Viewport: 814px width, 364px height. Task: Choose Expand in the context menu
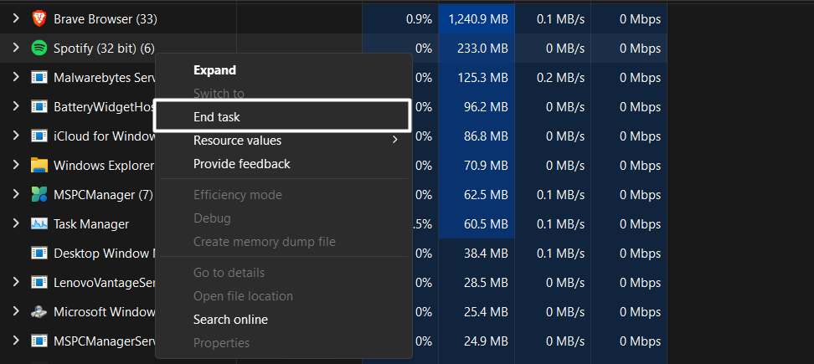214,70
